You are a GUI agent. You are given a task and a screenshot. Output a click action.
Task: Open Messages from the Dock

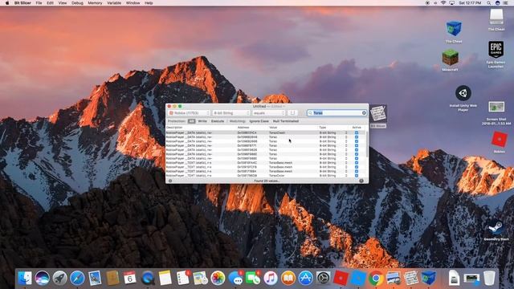[x=235, y=279]
